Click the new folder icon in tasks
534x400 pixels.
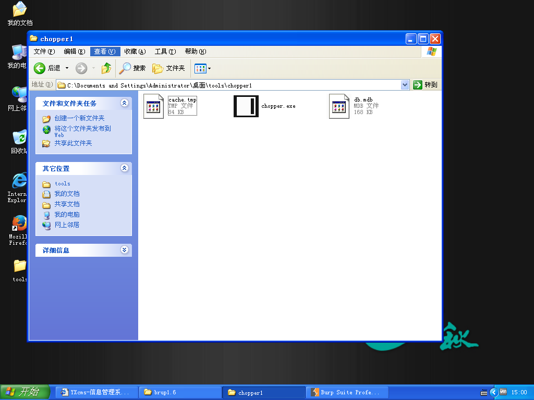click(x=46, y=119)
